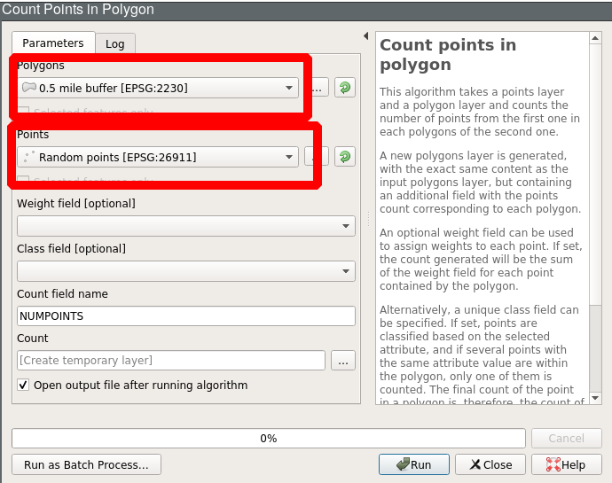Click browse button next to Polygons layer
This screenshot has width=612, height=483.
click(x=318, y=88)
